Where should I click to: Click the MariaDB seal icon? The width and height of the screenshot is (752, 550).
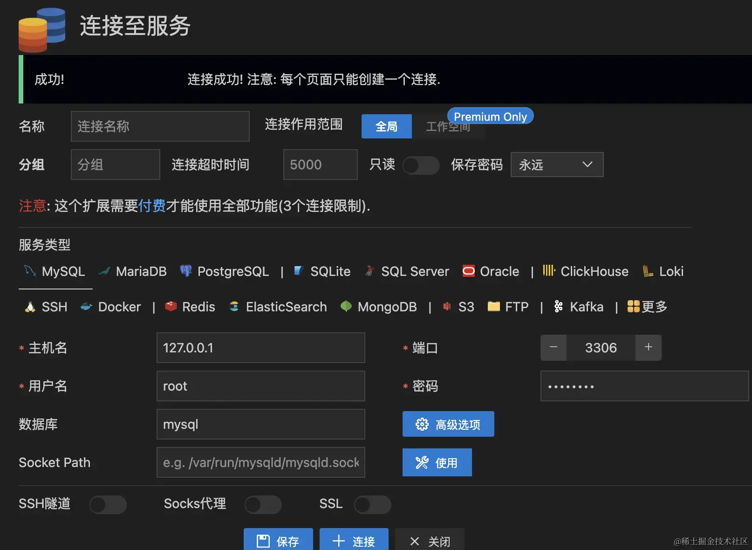[x=104, y=271]
